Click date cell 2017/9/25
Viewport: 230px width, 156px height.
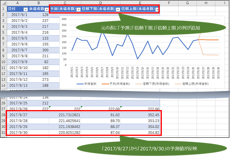click(x=17, y=103)
